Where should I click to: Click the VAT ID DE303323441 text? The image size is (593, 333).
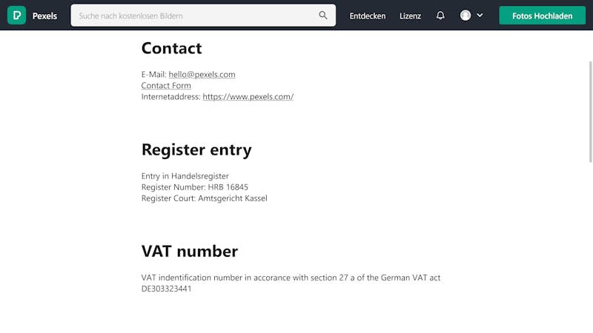click(166, 289)
